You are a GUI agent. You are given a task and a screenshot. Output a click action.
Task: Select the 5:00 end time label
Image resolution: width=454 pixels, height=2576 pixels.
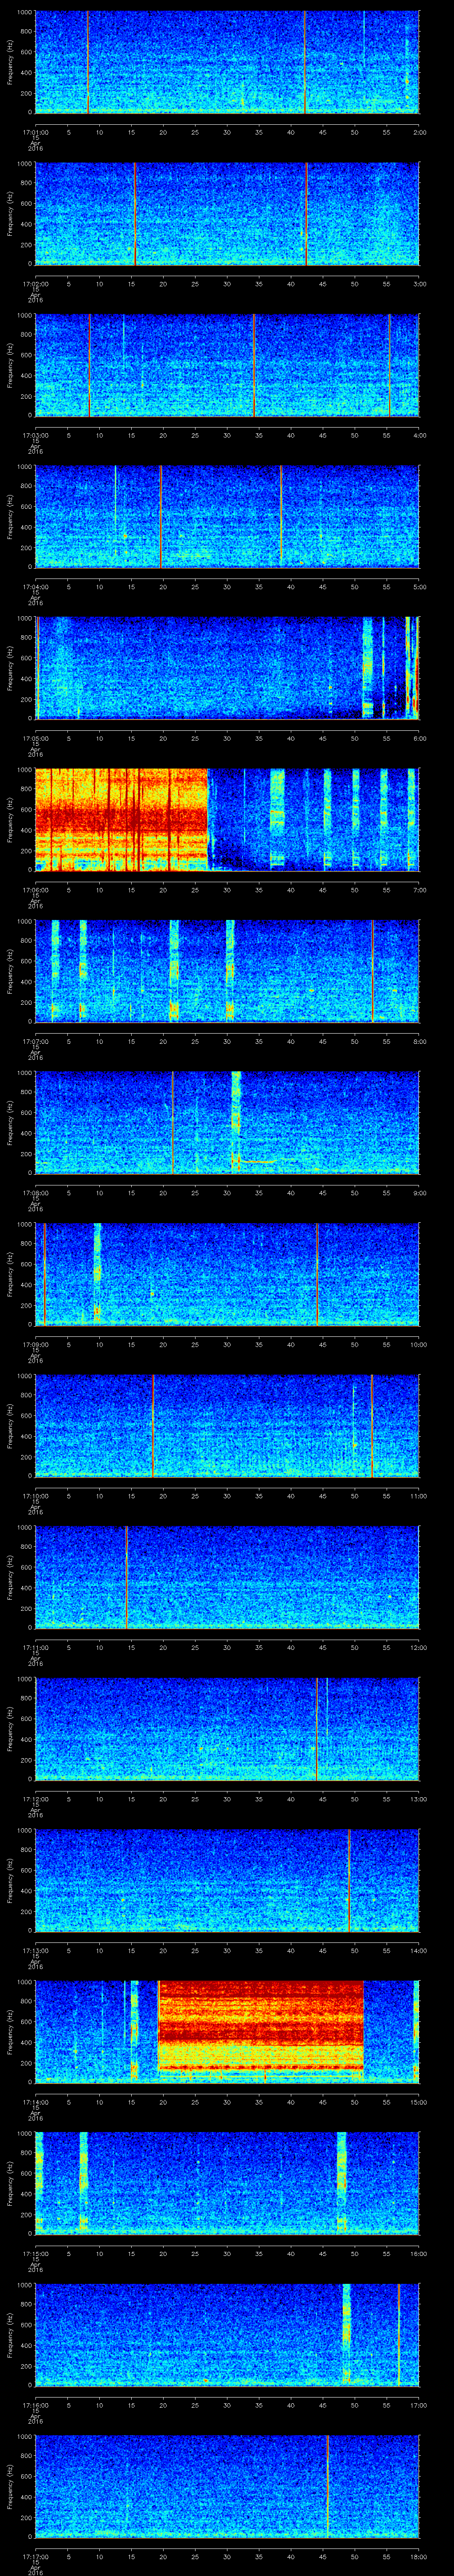point(419,587)
